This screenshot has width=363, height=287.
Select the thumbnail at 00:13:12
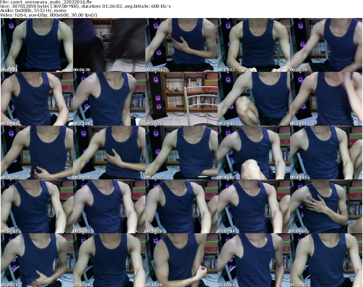click(x=254, y=45)
